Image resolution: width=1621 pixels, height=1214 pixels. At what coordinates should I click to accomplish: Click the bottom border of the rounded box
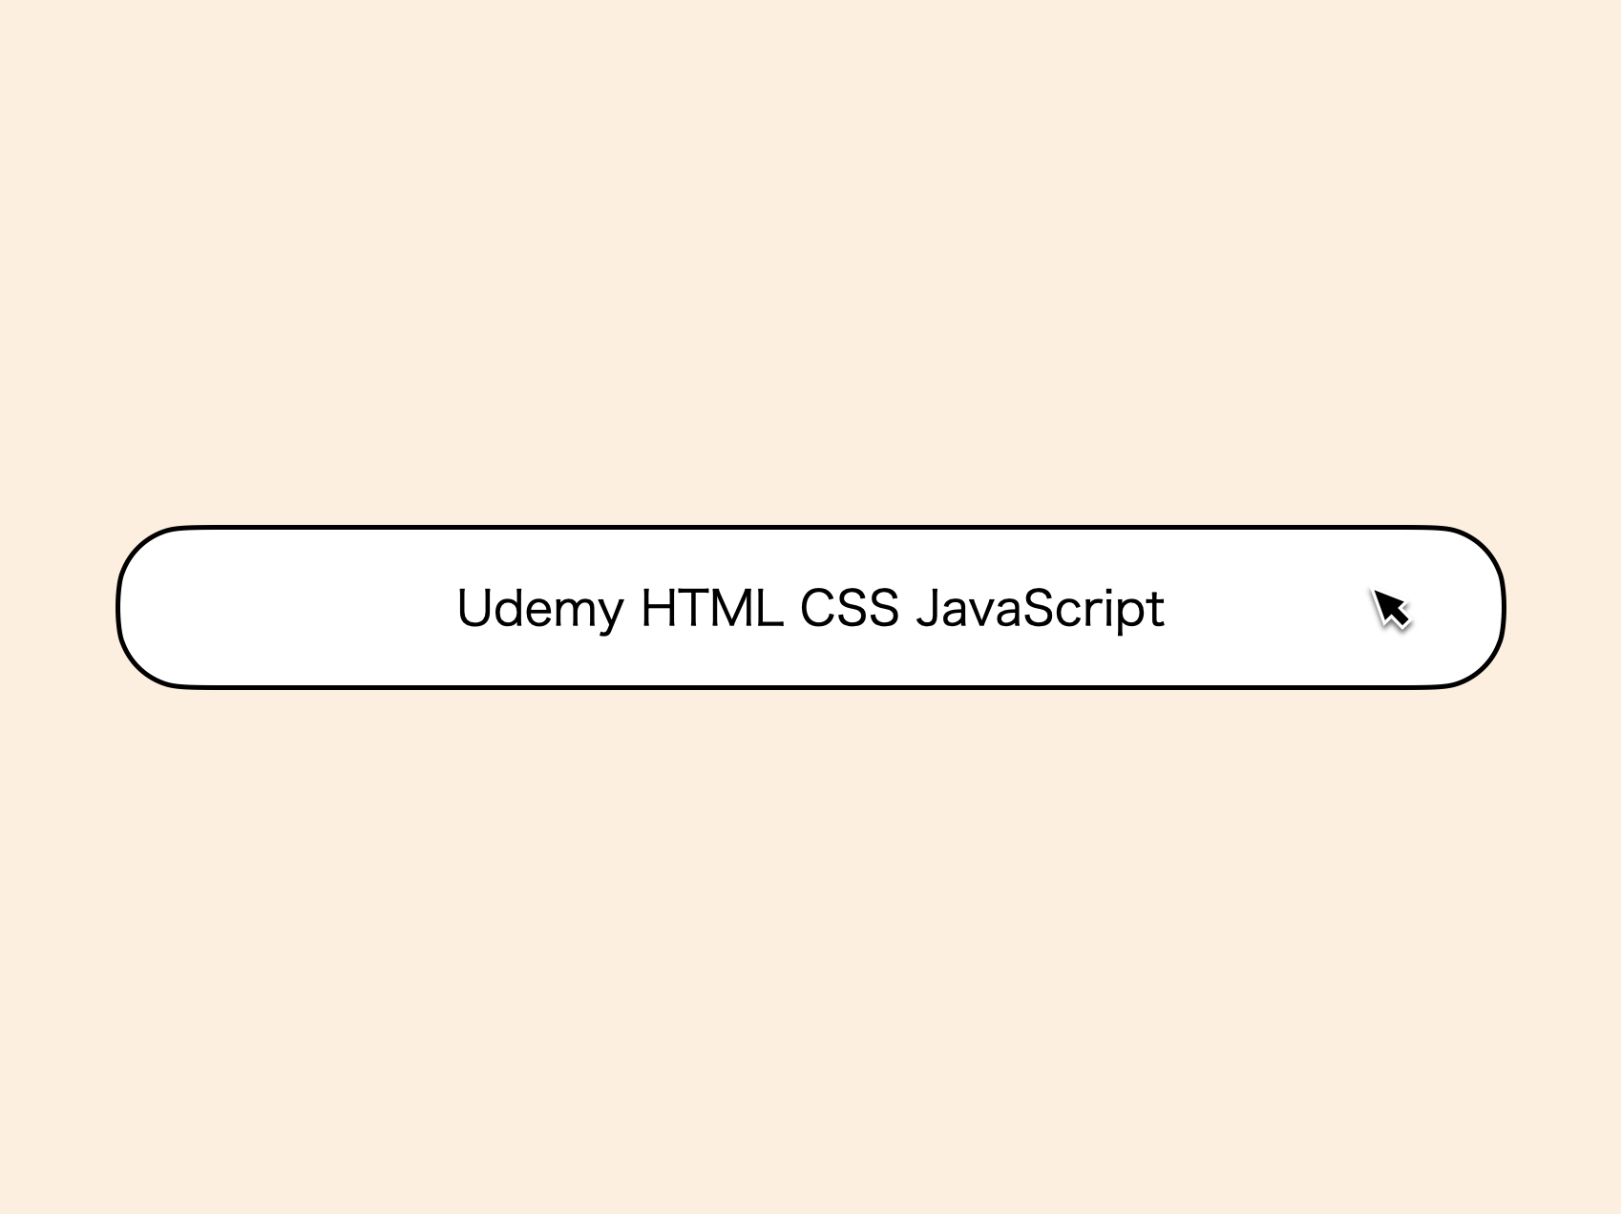pos(810,686)
